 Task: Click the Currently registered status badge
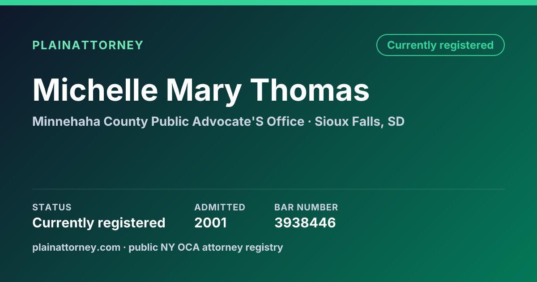coord(440,45)
